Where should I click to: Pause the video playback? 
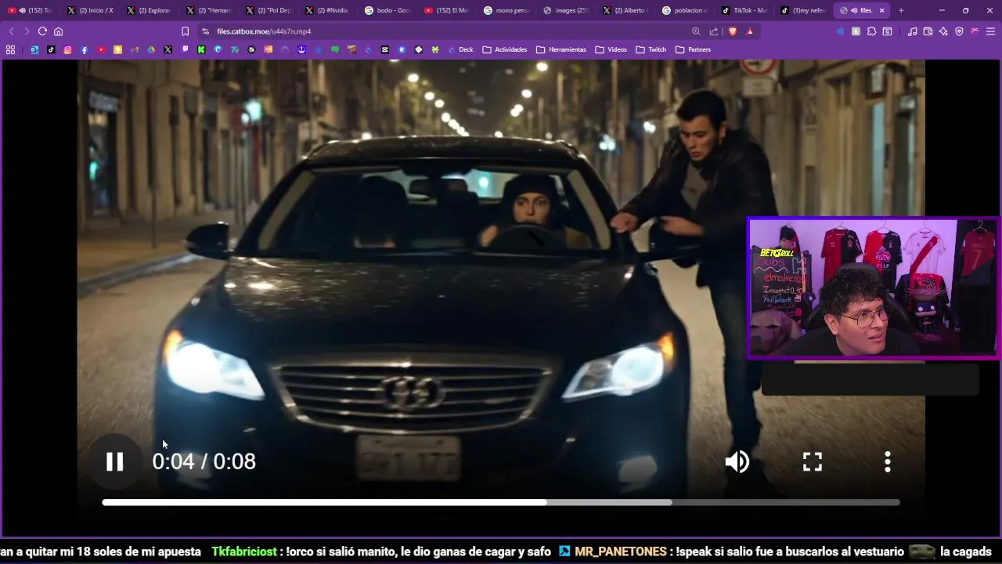coord(115,461)
